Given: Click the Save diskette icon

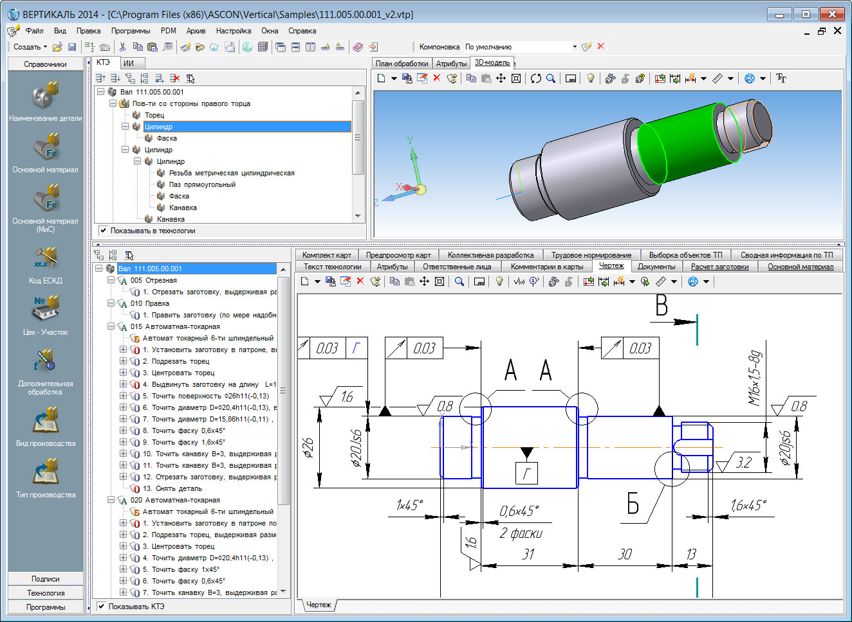Looking at the screenshot, I should coord(72,47).
